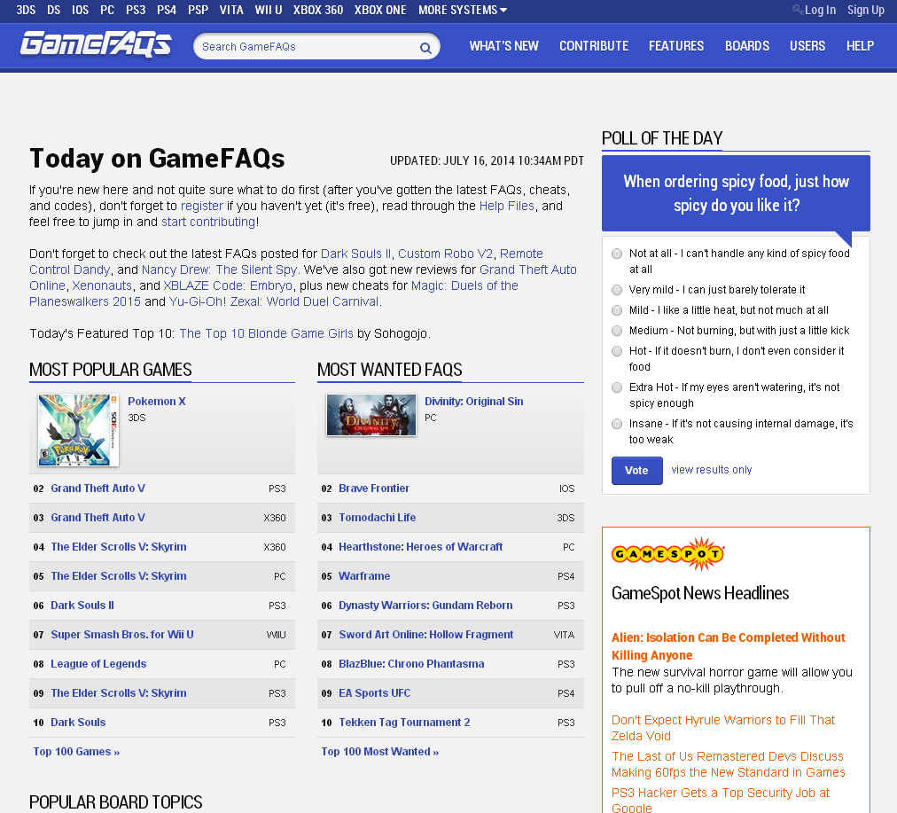
Task: Select the 'Insane' poll radio button
Action: point(617,424)
